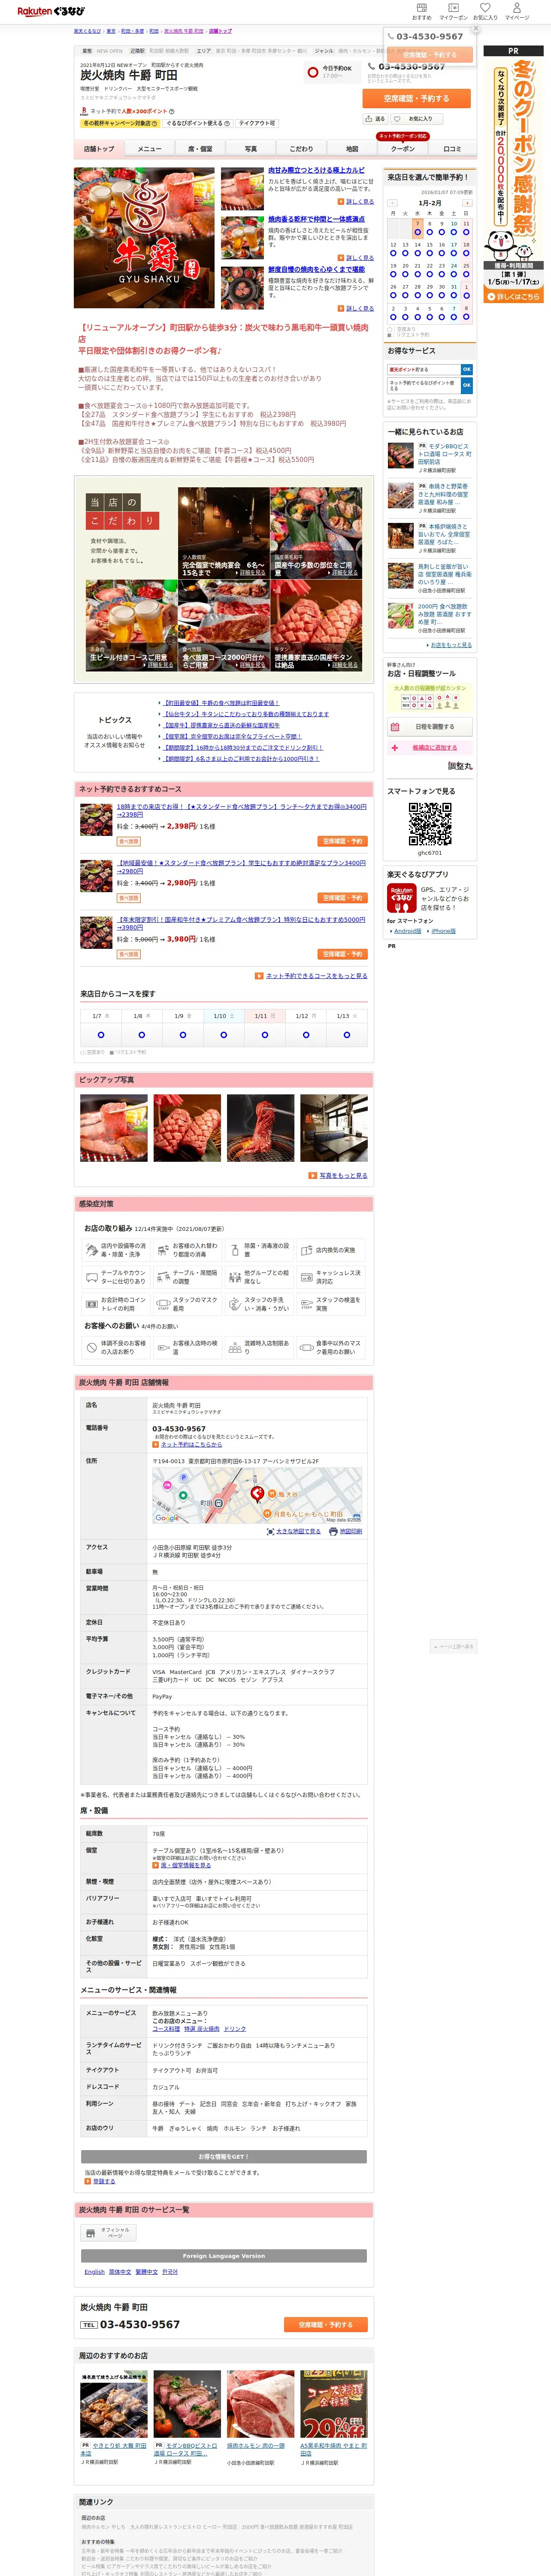This screenshot has height=2576, width=551.
Task: Reserve the 2,398円 standard plan course
Action: point(343,841)
